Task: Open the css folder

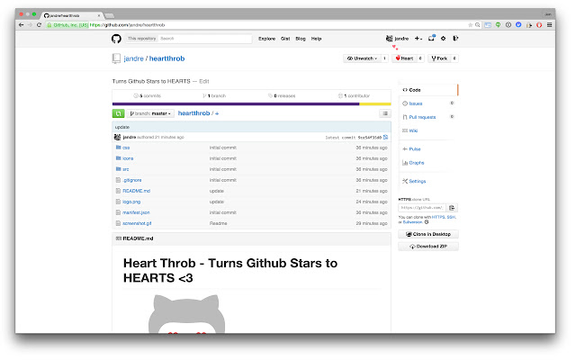Action: click(126, 148)
